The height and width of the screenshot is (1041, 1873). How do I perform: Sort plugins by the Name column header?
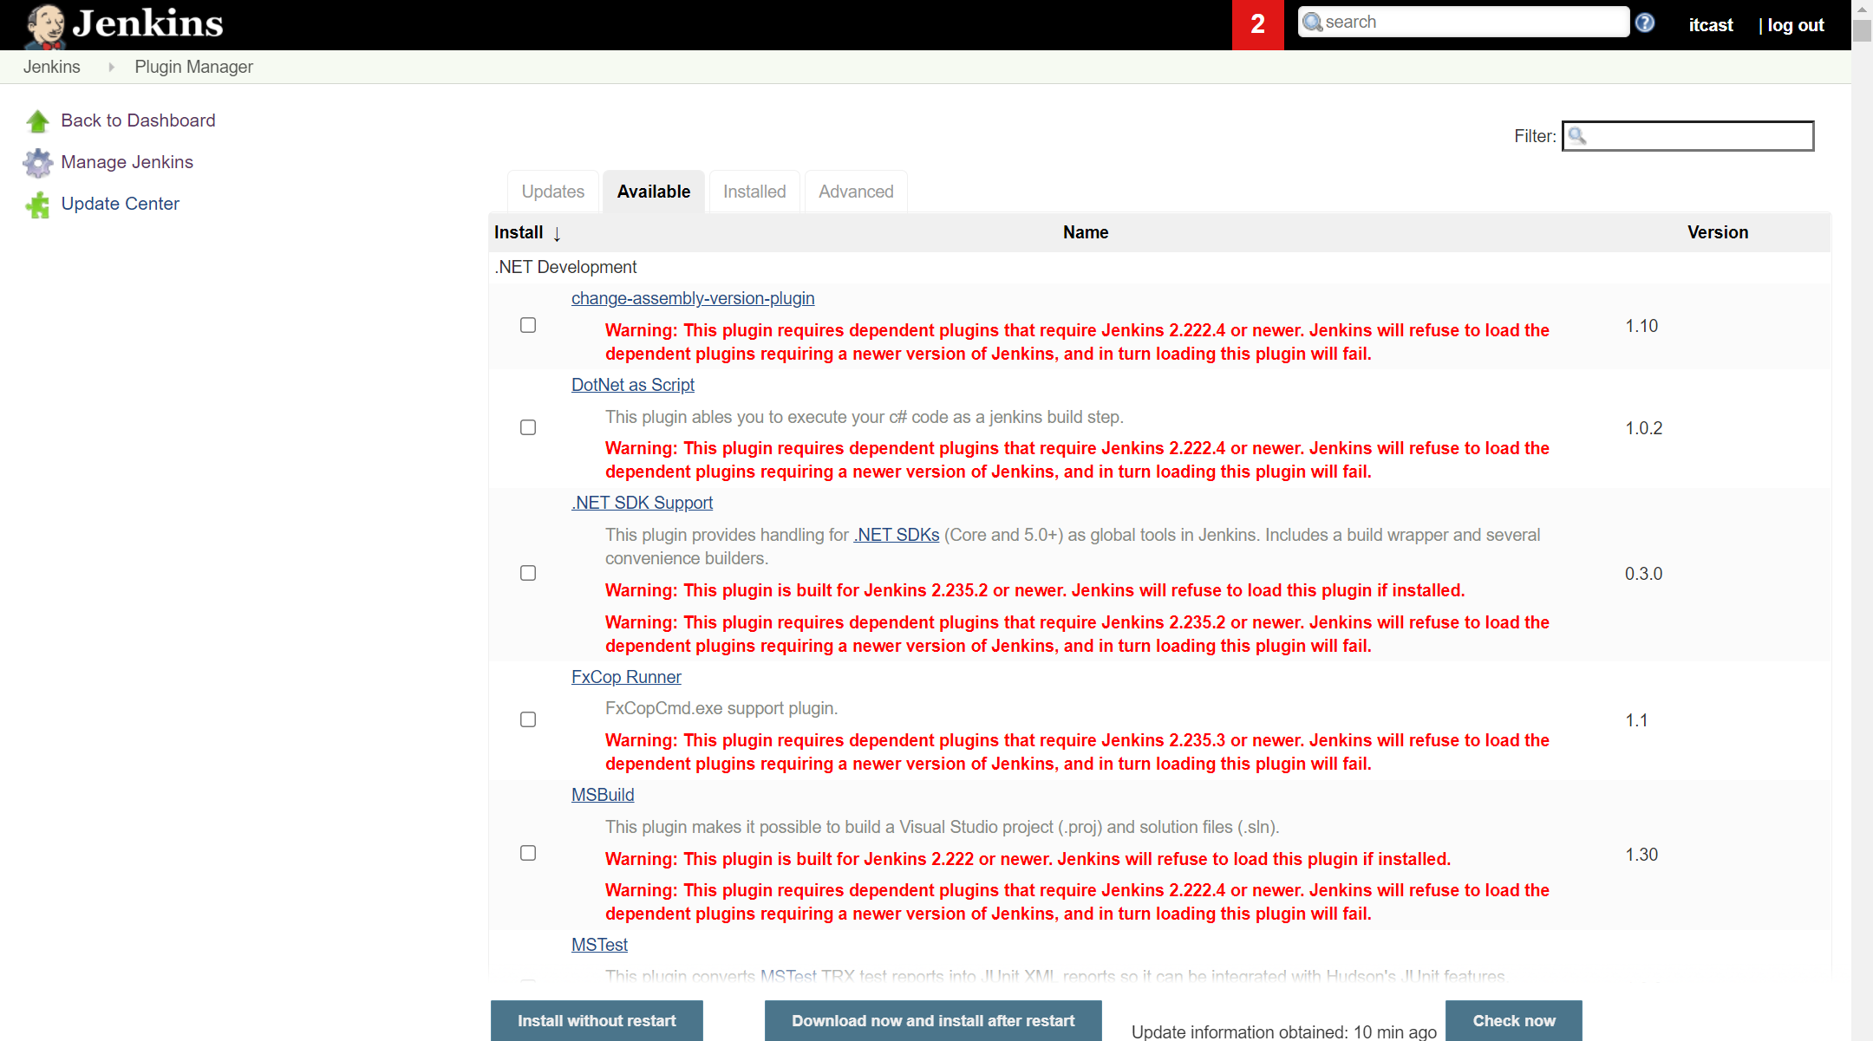pyautogui.click(x=1085, y=232)
